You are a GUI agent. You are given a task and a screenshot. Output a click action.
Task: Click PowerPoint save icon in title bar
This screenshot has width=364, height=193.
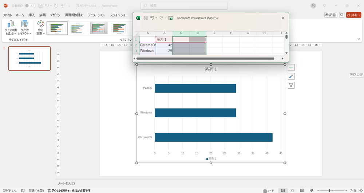pyautogui.click(x=40, y=5)
